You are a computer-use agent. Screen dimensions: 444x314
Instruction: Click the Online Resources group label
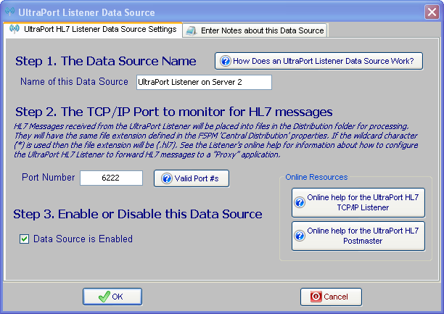[316, 177]
